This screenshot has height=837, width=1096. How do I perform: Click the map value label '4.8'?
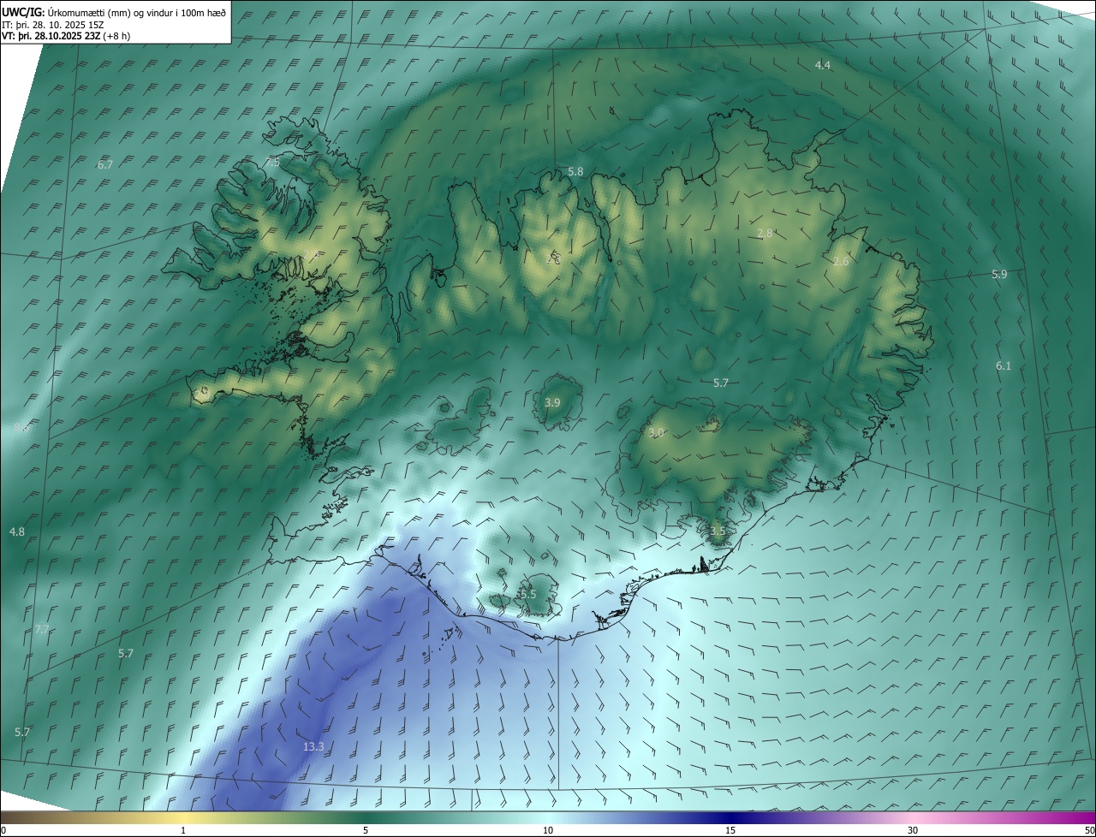[17, 531]
